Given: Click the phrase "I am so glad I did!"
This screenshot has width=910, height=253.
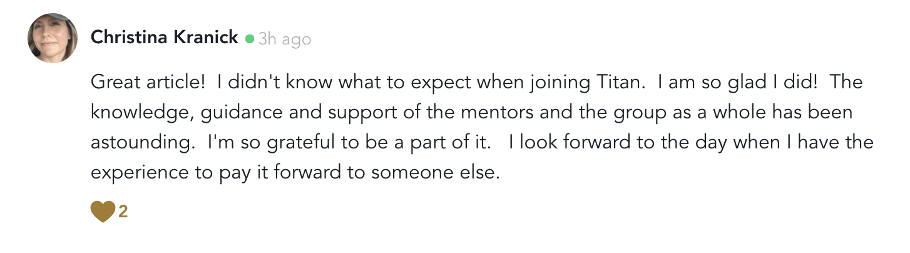Looking at the screenshot, I should (732, 82).
